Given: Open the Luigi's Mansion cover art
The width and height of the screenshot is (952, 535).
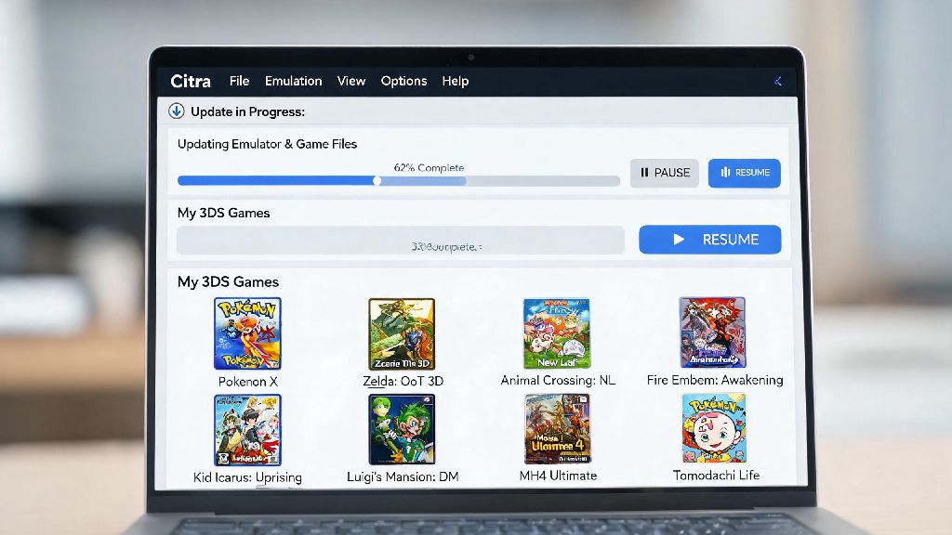Looking at the screenshot, I should coord(402,429).
